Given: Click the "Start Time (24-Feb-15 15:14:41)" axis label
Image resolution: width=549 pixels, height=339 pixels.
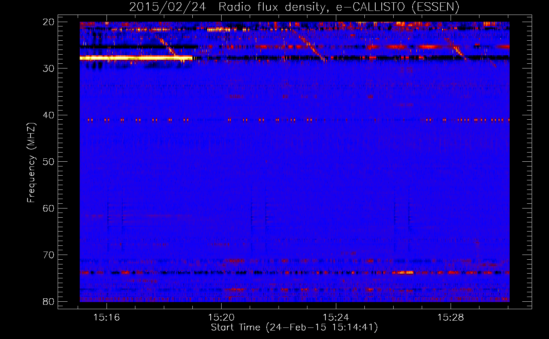Looking at the screenshot, I should click(294, 327).
